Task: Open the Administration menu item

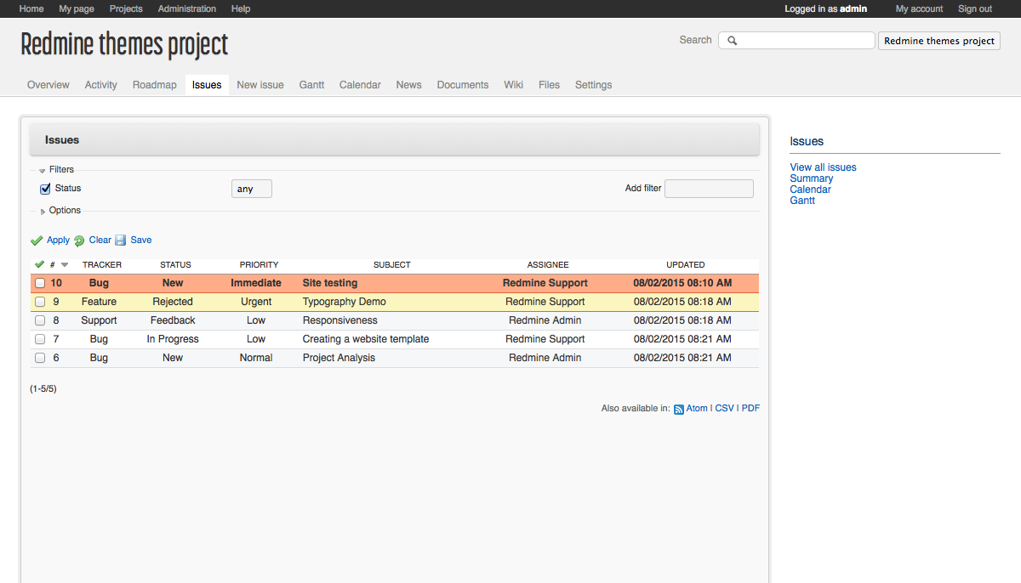Action: pyautogui.click(x=187, y=8)
